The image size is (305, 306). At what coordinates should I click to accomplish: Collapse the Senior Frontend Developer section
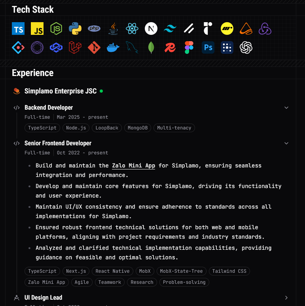pos(286,143)
